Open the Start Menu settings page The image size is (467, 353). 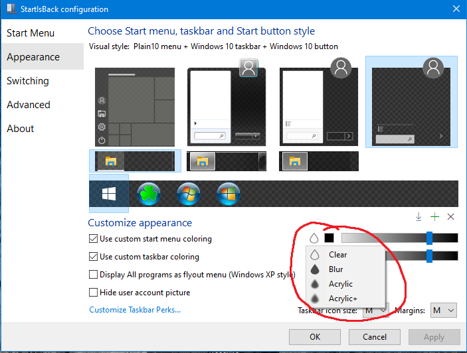(43, 33)
